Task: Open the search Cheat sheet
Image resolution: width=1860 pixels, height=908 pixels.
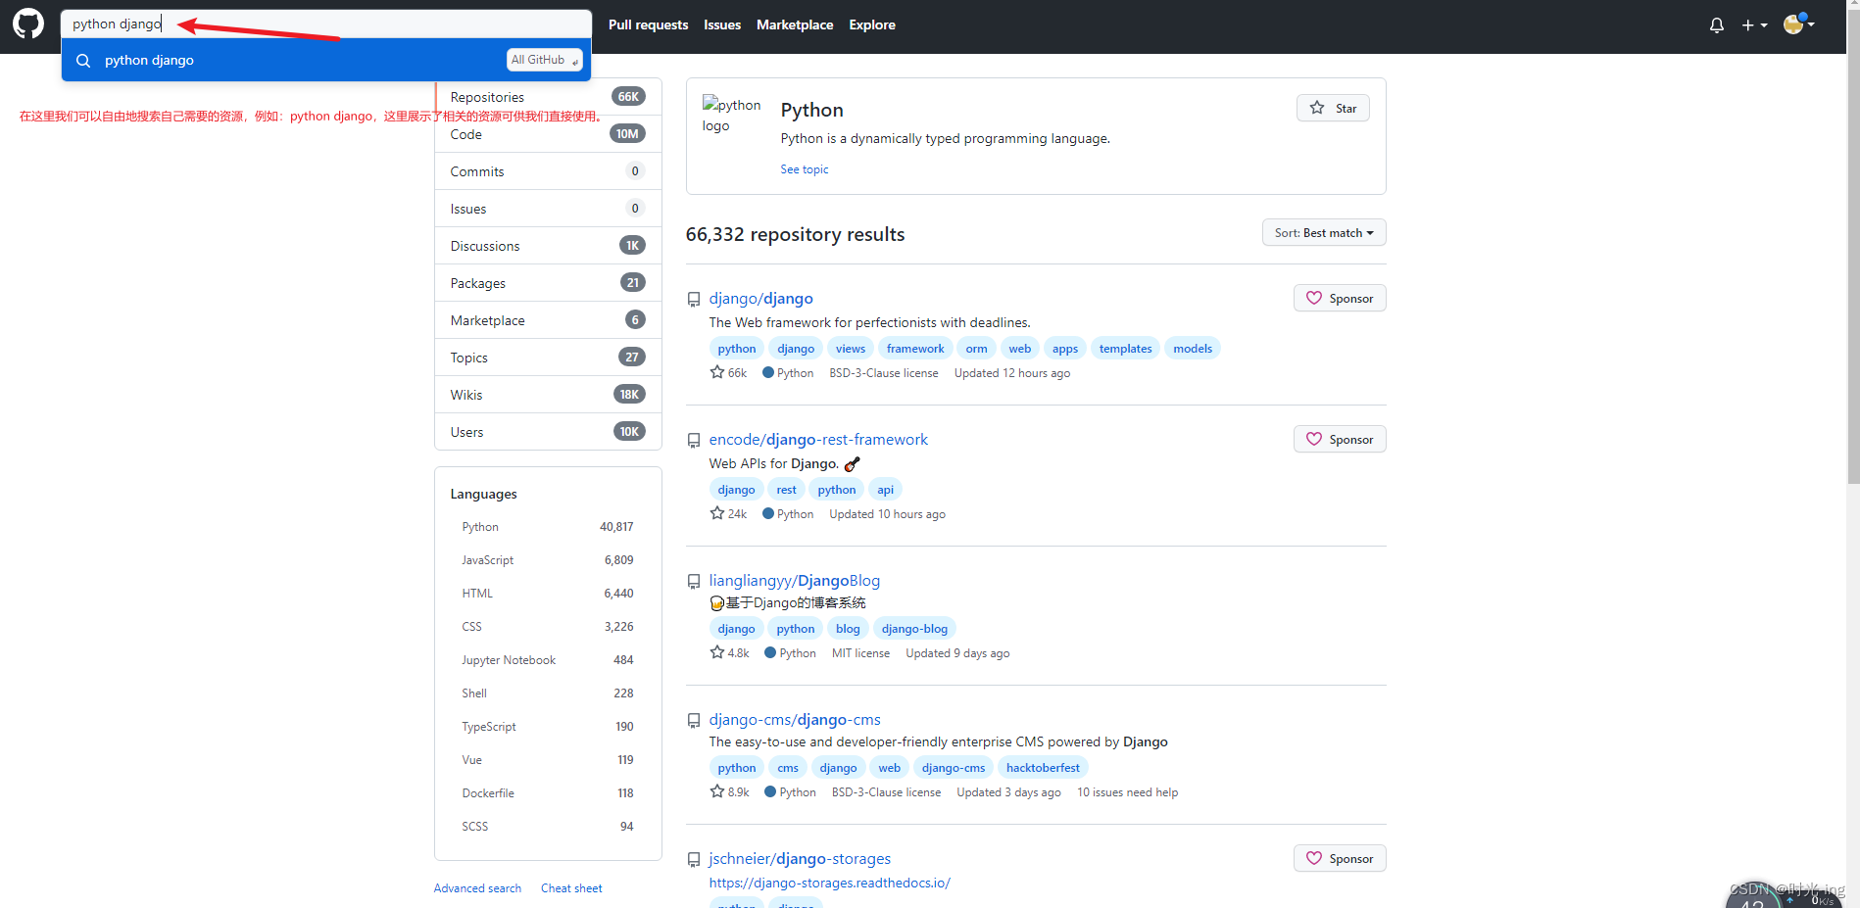Action: (x=571, y=888)
